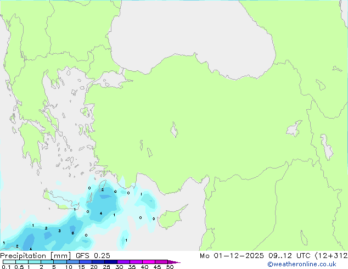348x269 pixels.
Task: Click legend scale label '10'
Action: [x=69, y=267]
